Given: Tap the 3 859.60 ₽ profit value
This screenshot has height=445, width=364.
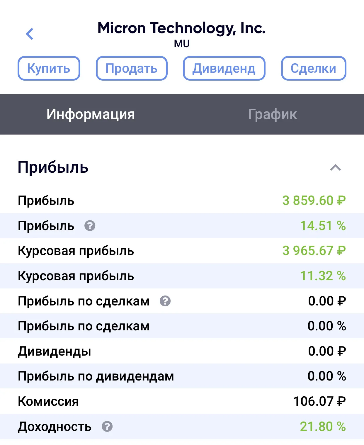Looking at the screenshot, I should 314,201.
